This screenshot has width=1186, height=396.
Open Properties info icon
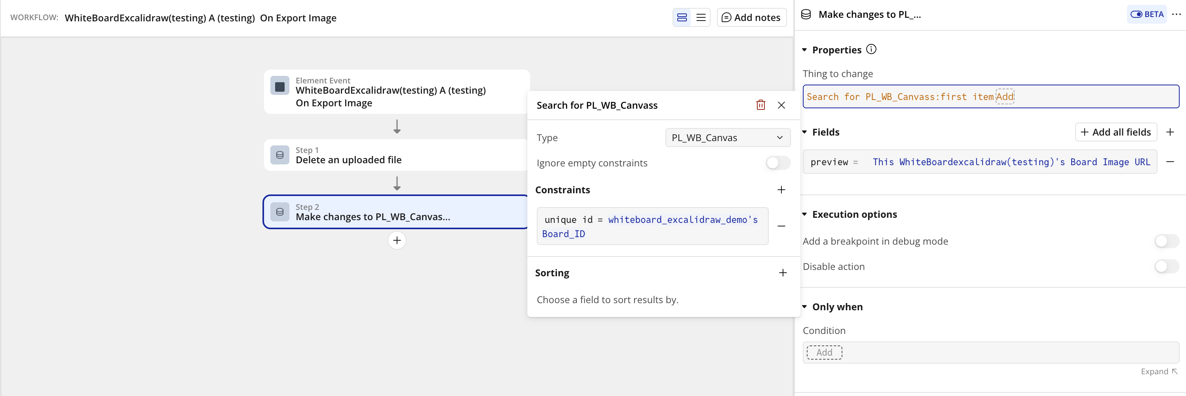871,49
